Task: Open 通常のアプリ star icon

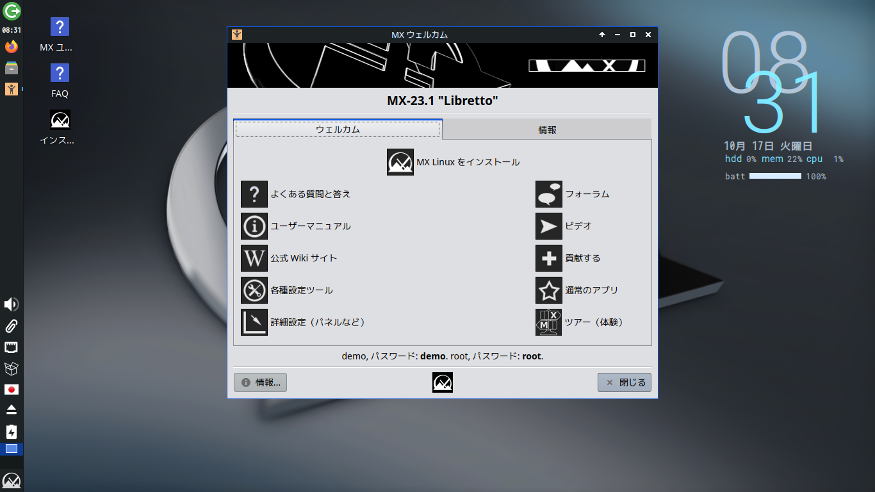Action: [549, 290]
